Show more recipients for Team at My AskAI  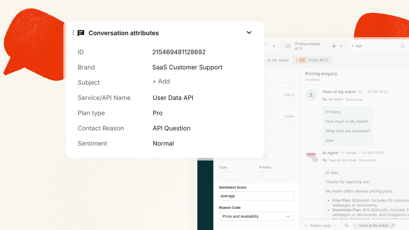click(x=354, y=99)
